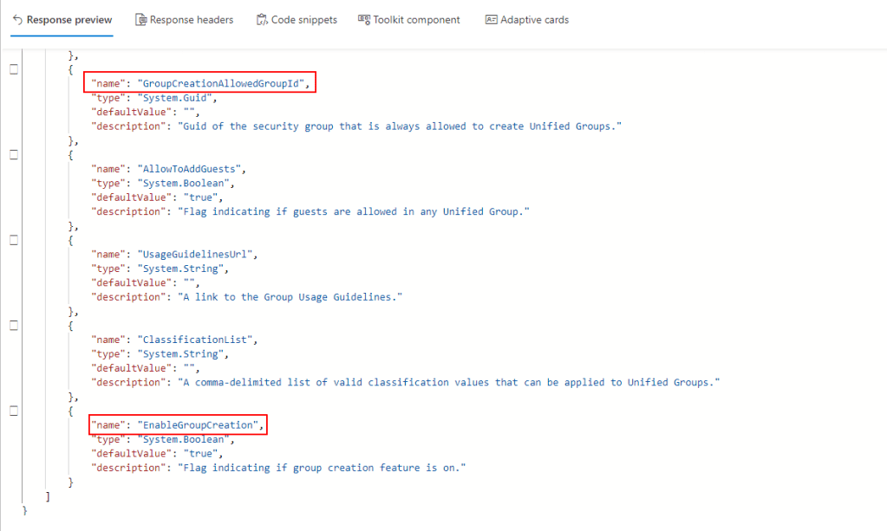This screenshot has height=531, width=887.
Task: Collapse the AllowToAddGuests JSON block
Action: point(13,154)
